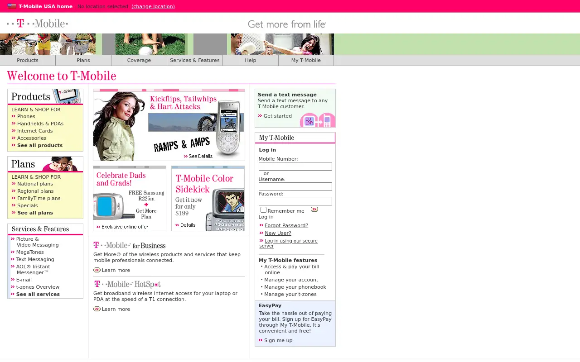Click the text message phones icon
This screenshot has width=580, height=362.
click(318, 120)
